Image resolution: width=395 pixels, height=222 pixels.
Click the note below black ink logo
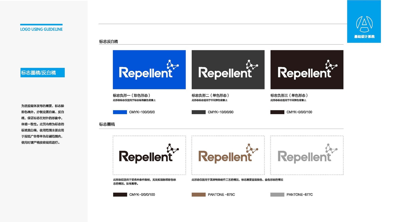click(x=145, y=182)
